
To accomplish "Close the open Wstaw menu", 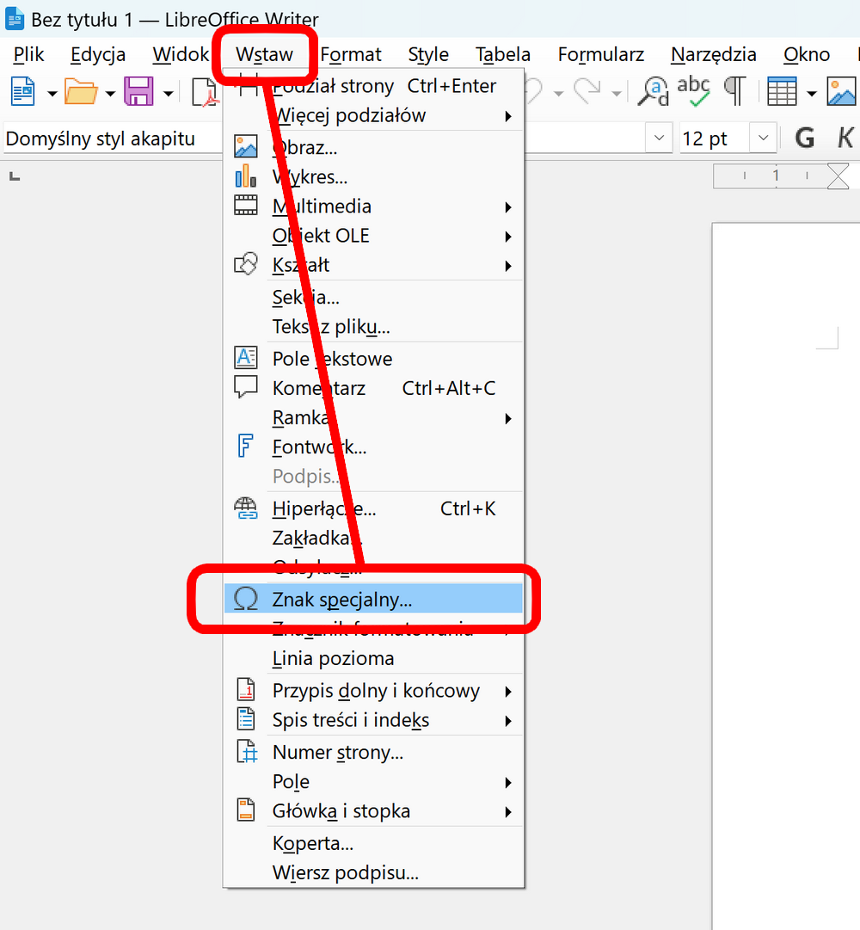I will (264, 54).
